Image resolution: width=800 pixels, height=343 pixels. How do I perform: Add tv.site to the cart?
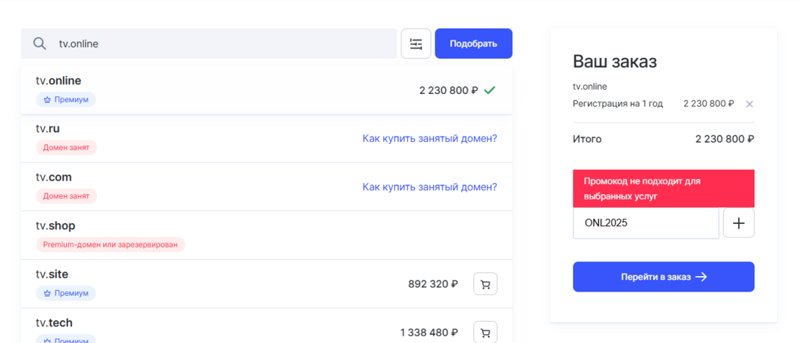(485, 284)
